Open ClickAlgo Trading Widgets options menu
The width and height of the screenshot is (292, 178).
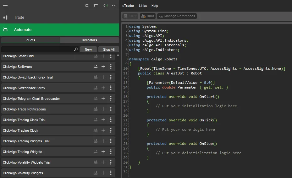tap(111, 152)
